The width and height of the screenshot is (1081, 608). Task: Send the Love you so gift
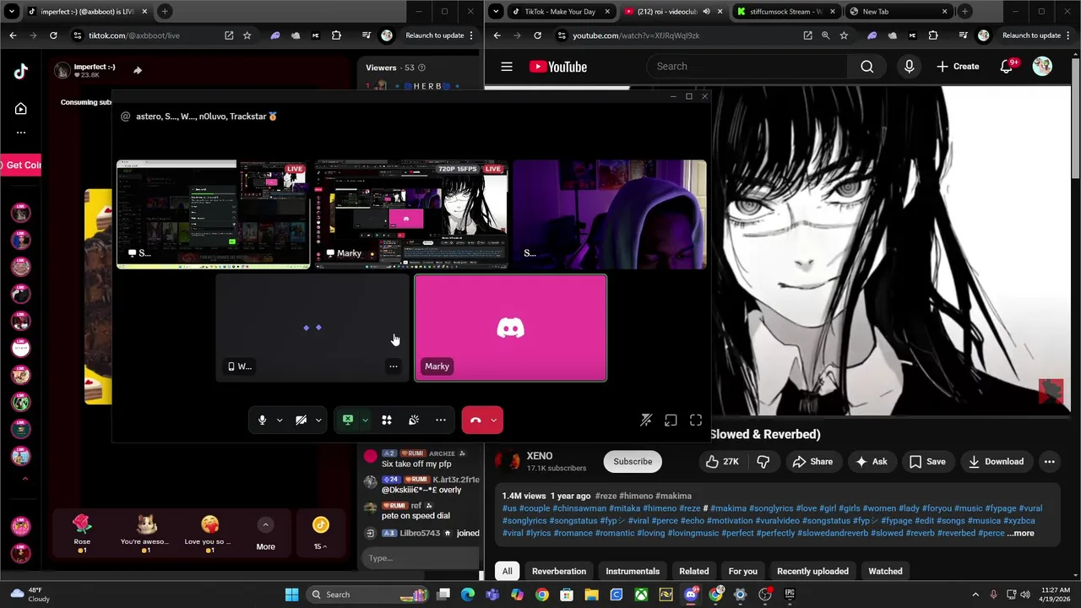pyautogui.click(x=209, y=535)
